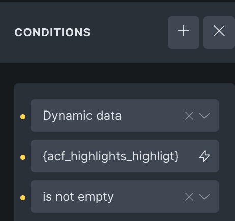Click header bar space between title and plus

click(129, 32)
